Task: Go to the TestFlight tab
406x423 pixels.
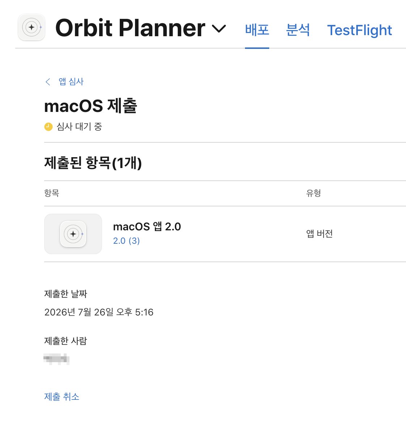Action: coord(359,30)
